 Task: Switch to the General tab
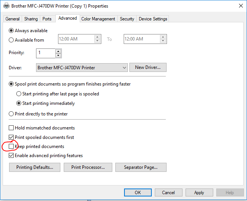click(x=13, y=19)
